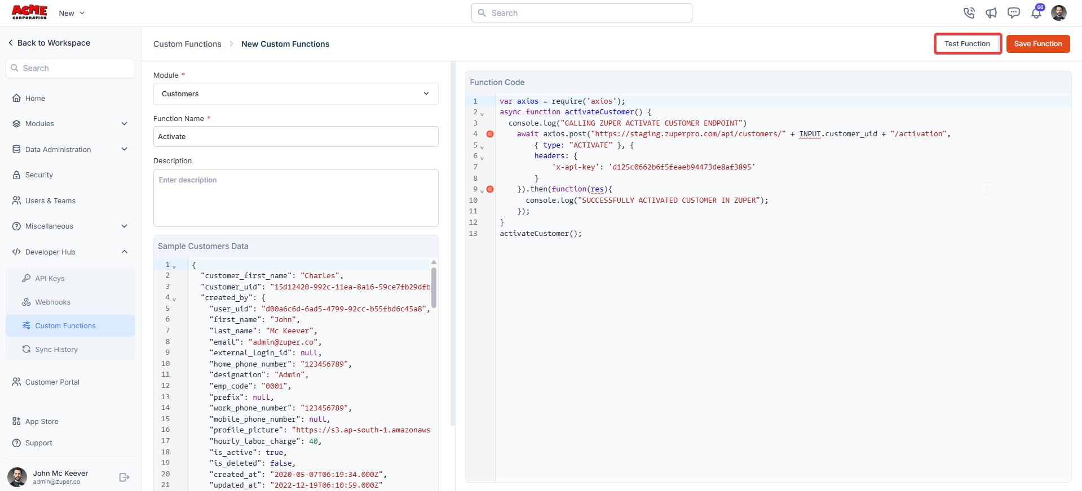1082x491 pixels.
Task: Click the sample data vertical scrollbar
Action: pyautogui.click(x=434, y=287)
